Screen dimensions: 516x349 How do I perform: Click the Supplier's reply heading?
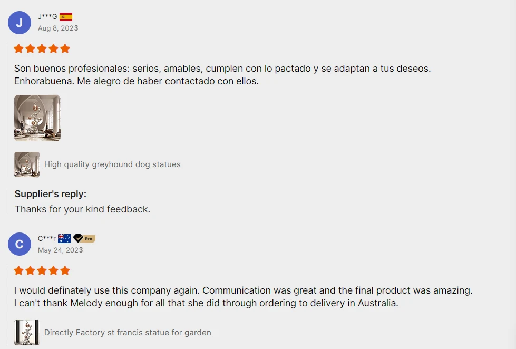[51, 194]
